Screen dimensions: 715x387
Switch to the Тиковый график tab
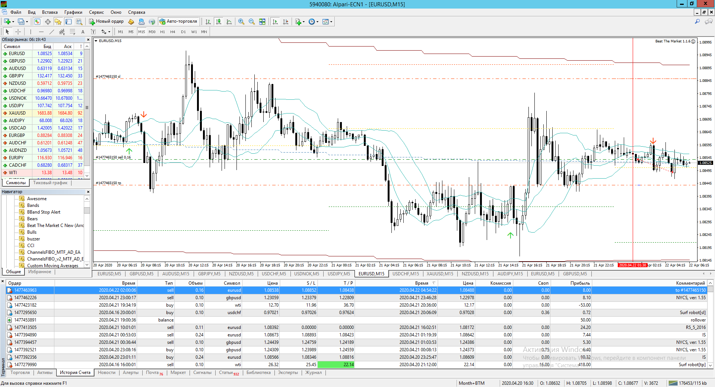click(x=50, y=183)
